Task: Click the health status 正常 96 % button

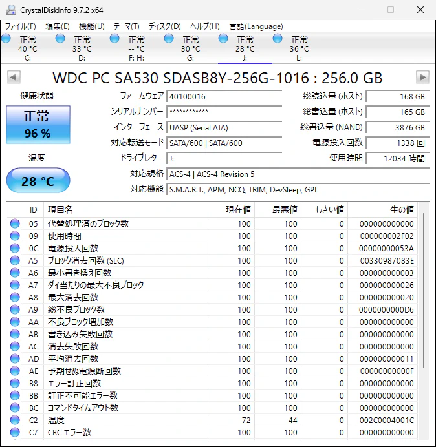Action: pos(38,125)
